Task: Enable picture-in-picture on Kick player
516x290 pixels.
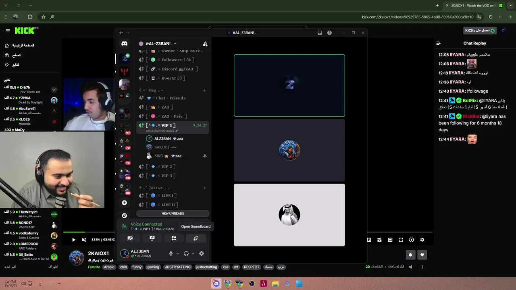Action: (x=369, y=240)
